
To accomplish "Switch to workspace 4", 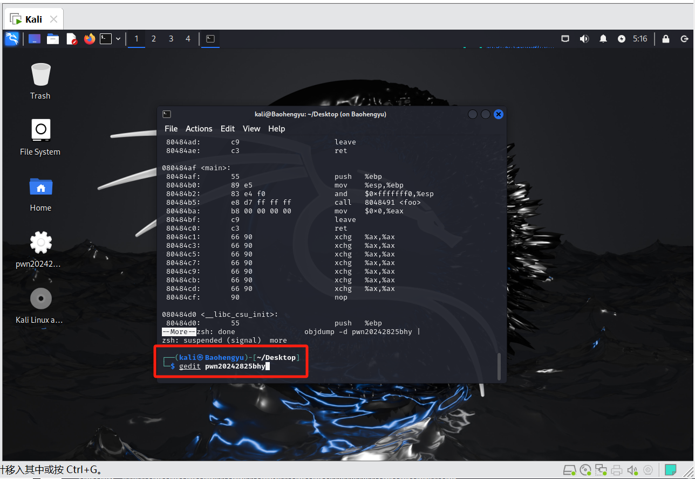I will coord(188,39).
